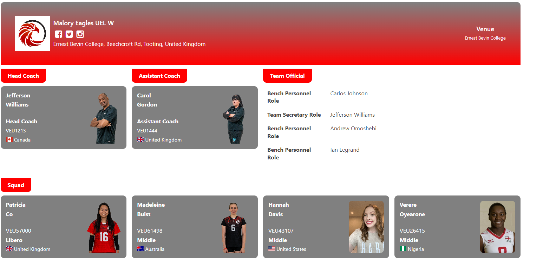This screenshot has width=543, height=261.
Task: Click the licence number VEU26415
Action: [412, 231]
